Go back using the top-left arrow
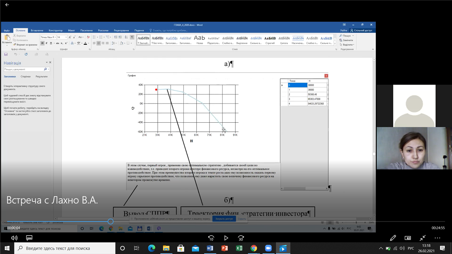This screenshot has height=254, width=452. pyautogui.click(x=7, y=5)
